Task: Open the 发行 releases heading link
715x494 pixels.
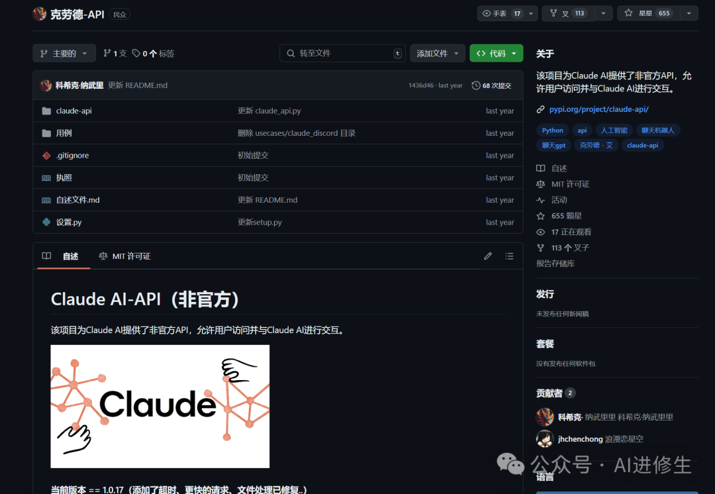Action: pos(545,294)
